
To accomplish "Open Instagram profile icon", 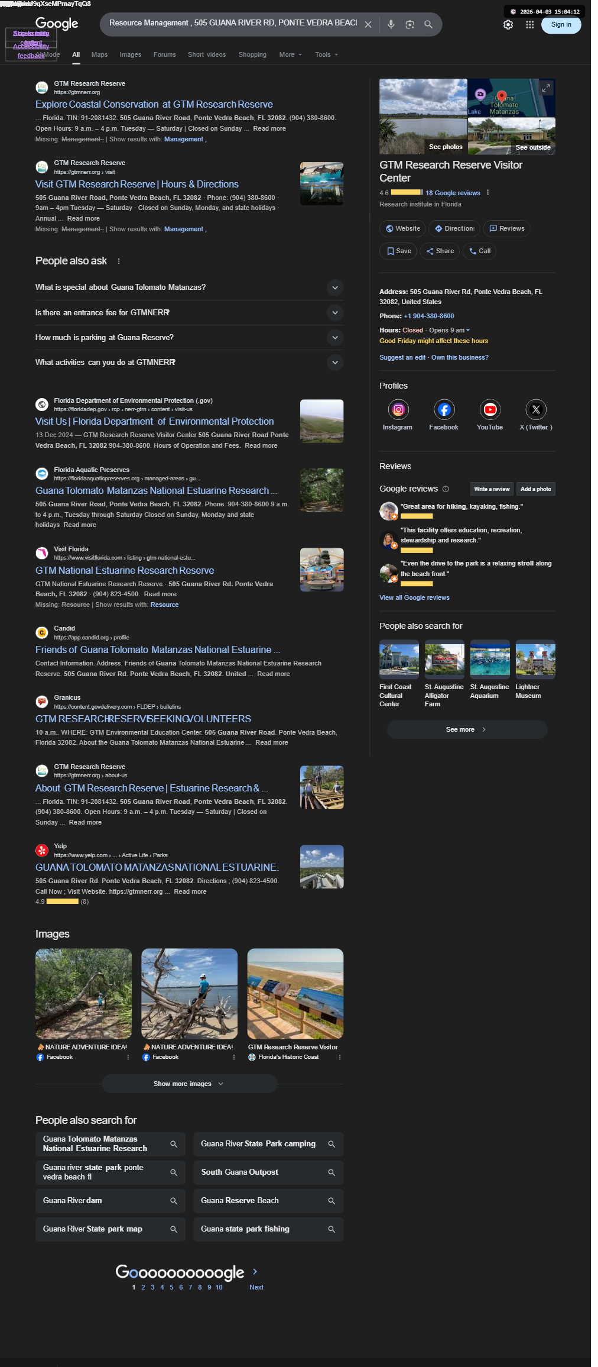I will pyautogui.click(x=398, y=409).
